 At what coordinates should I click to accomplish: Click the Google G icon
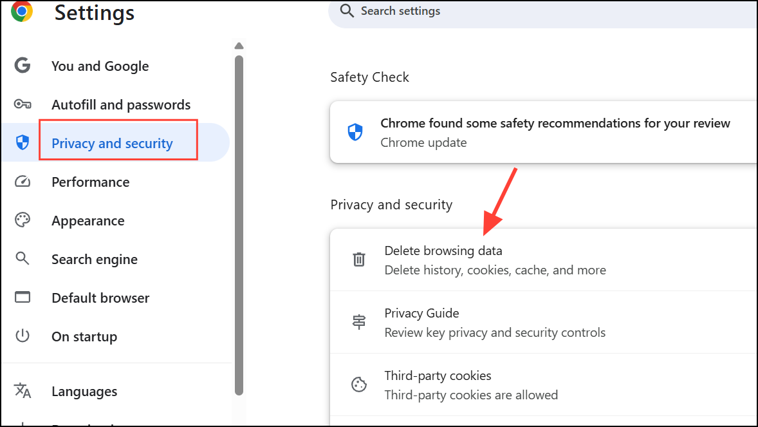tap(23, 65)
